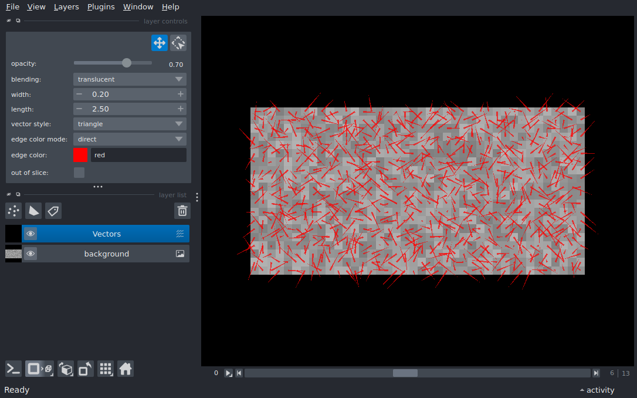Create a new shapes layer

pos(33,211)
